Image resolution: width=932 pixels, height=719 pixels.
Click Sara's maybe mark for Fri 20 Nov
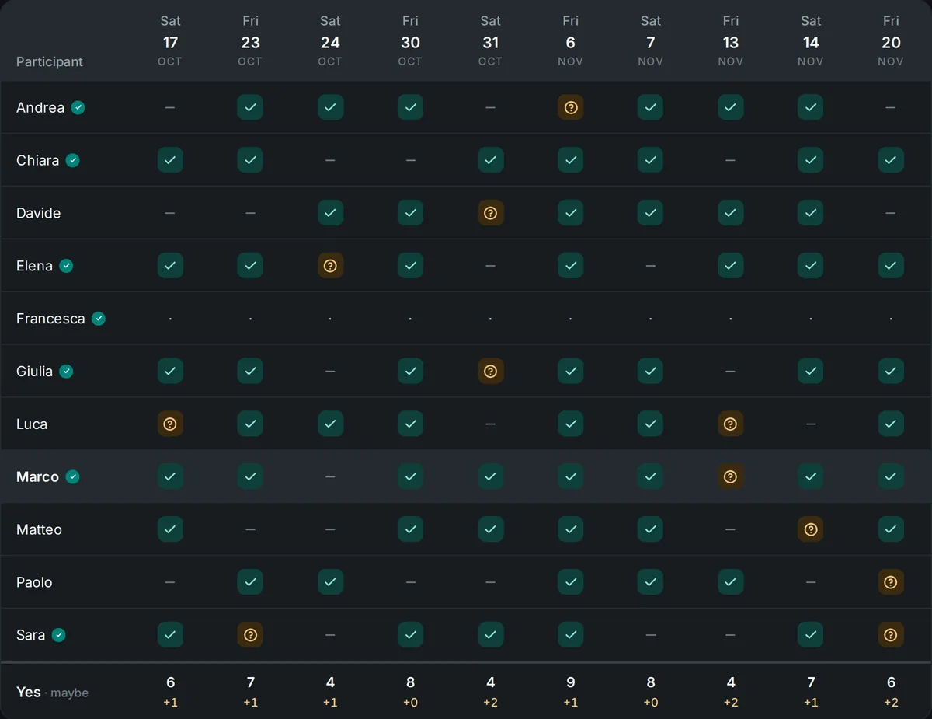pos(891,635)
